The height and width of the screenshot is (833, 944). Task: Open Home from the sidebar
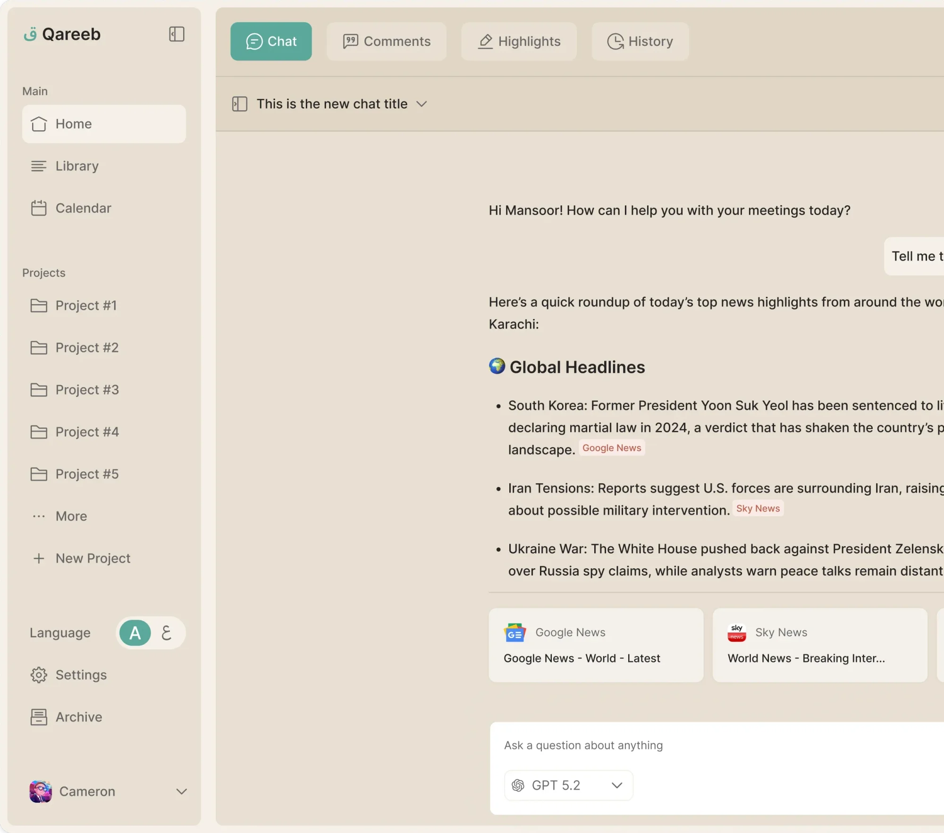pos(104,124)
